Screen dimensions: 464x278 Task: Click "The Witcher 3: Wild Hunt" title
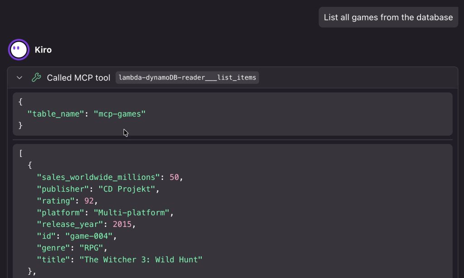tap(141, 259)
